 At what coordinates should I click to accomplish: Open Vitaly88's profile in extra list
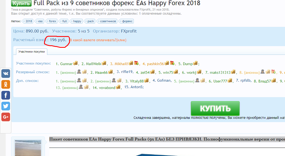(x=137, y=81)
